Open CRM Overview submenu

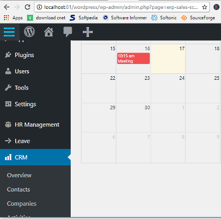tap(19, 175)
